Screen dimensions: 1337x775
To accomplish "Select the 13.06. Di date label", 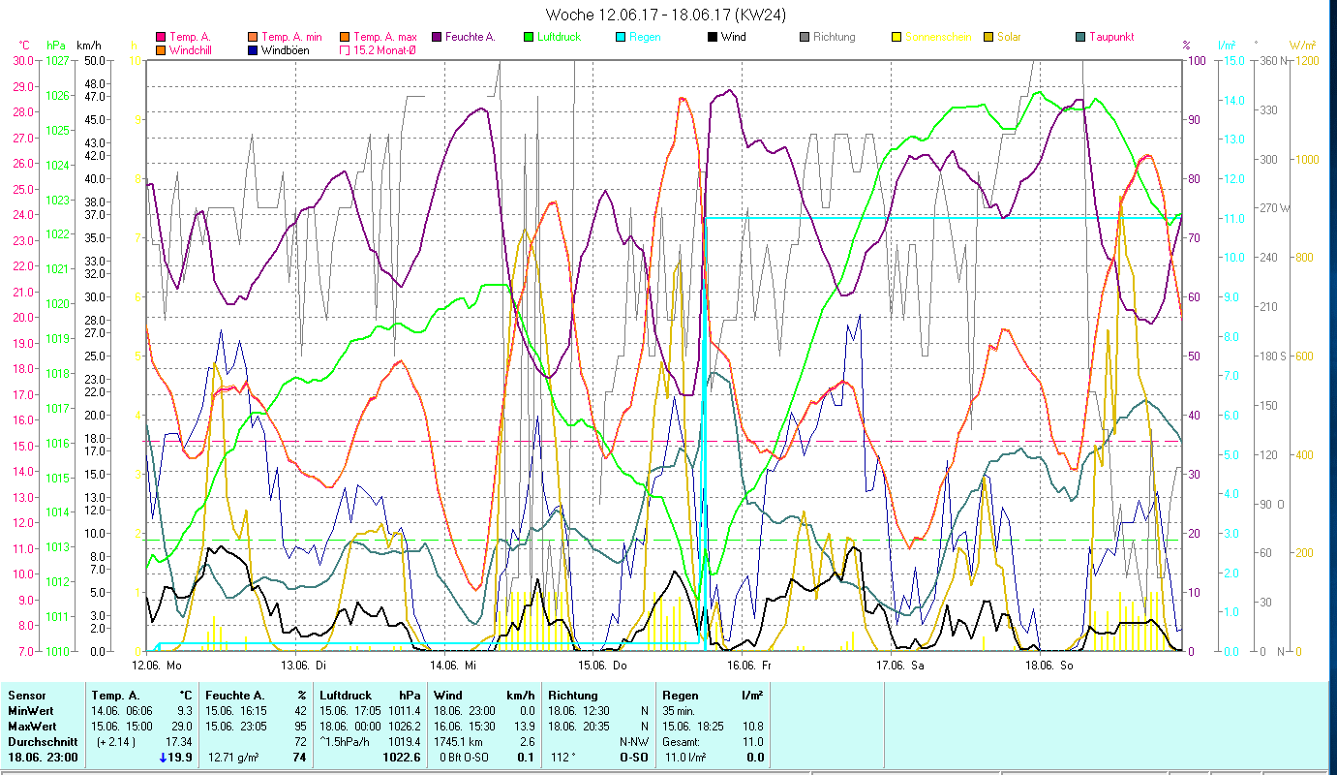I will point(303,666).
